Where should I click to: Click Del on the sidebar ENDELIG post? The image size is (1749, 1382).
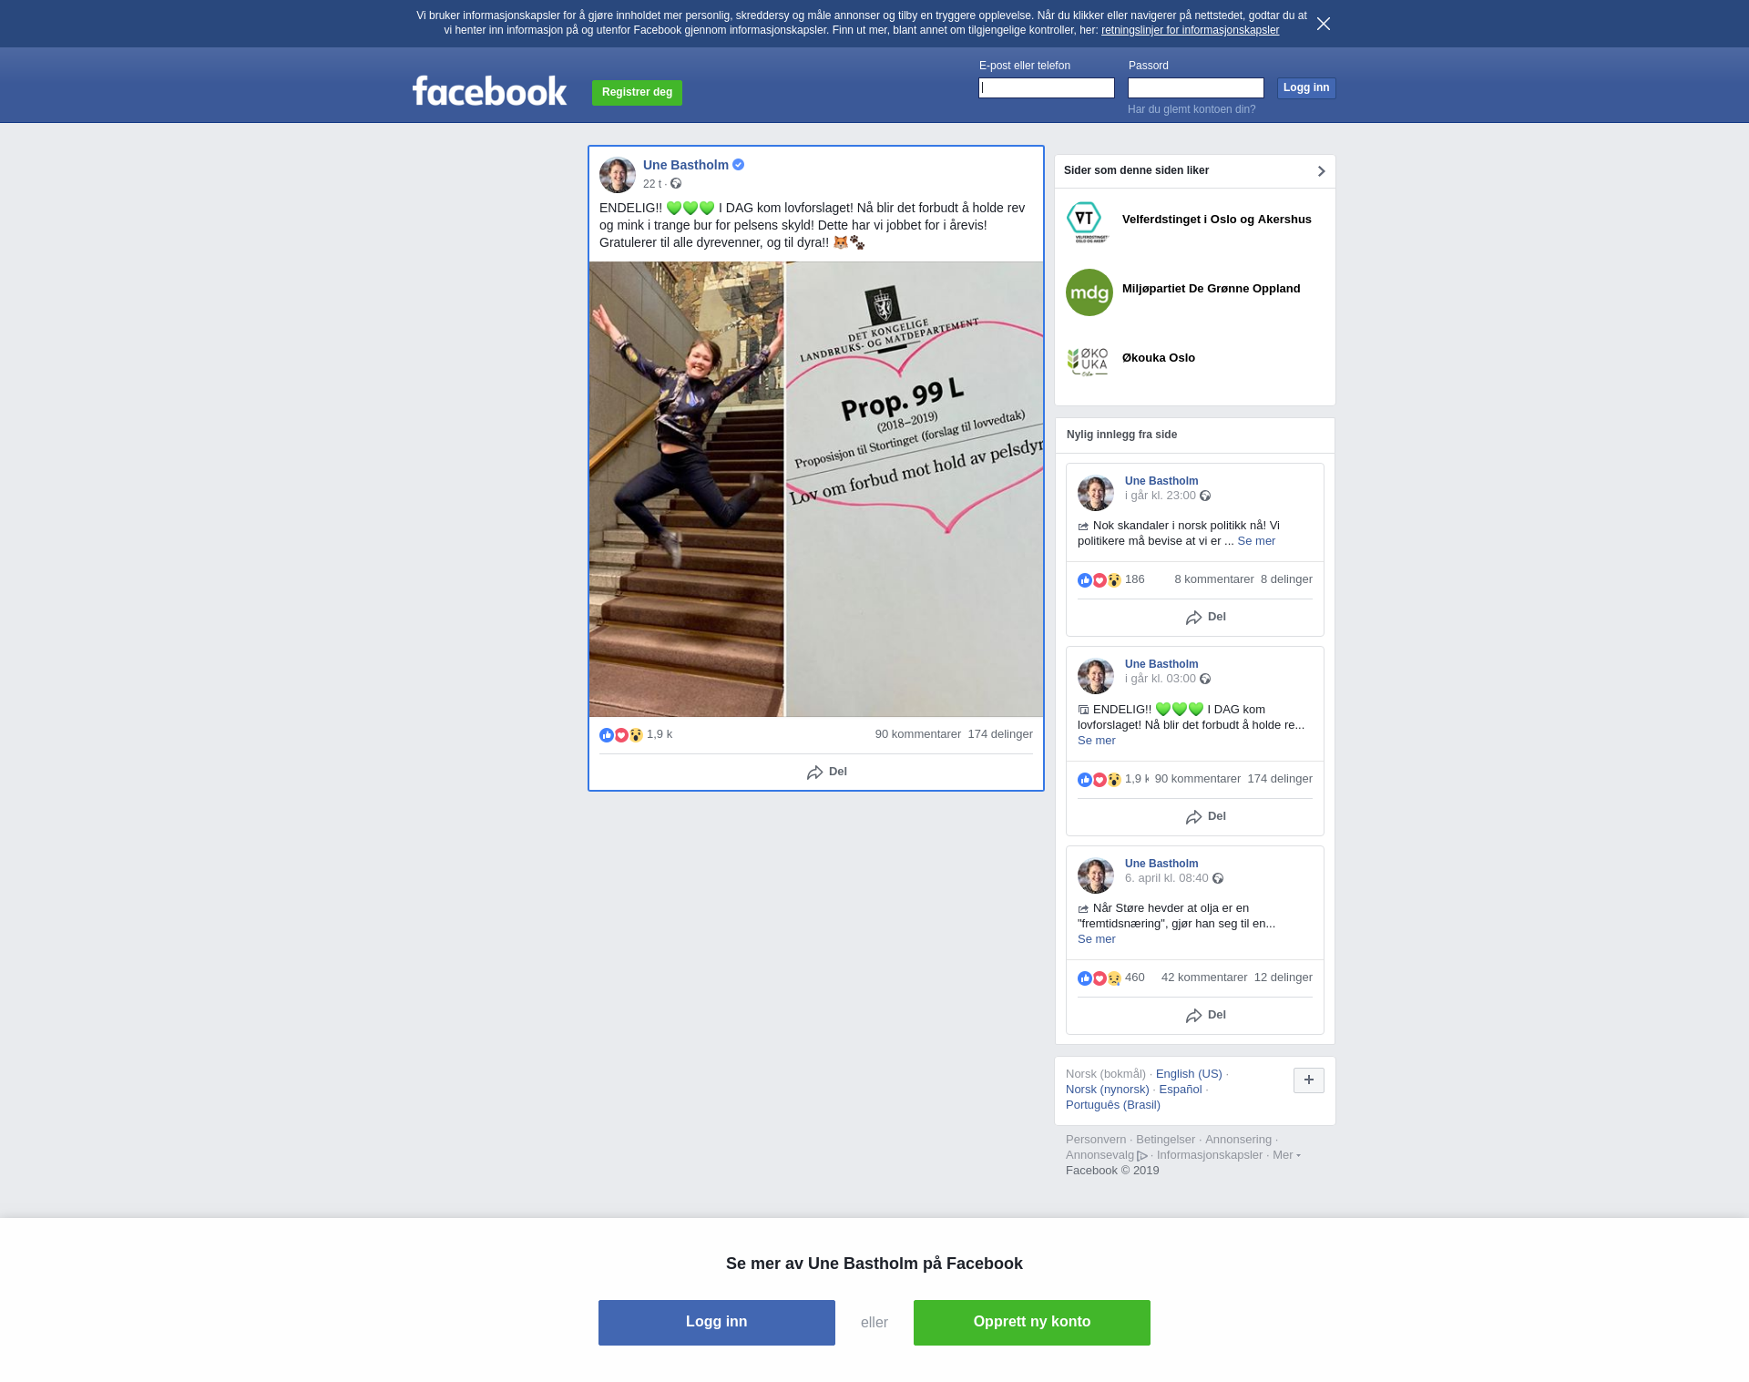(1206, 817)
